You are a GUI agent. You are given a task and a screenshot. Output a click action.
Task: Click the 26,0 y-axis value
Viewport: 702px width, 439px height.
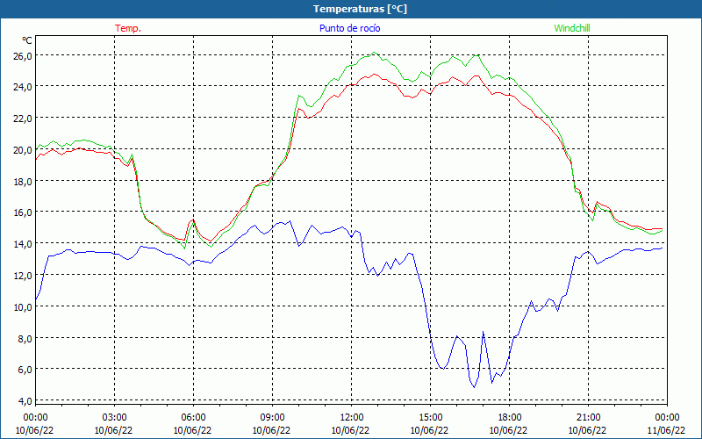(x=23, y=55)
